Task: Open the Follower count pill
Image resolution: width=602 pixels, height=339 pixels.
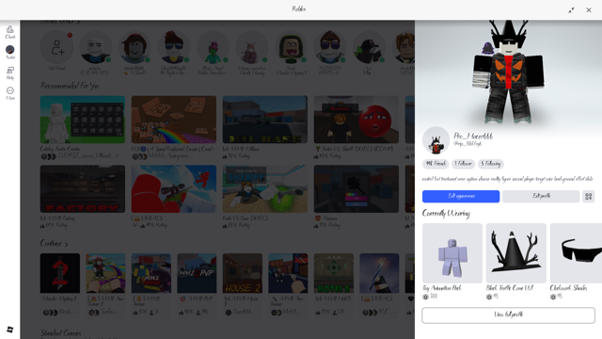Action: [x=463, y=164]
